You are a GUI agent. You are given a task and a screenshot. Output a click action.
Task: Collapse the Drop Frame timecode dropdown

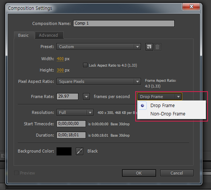pyautogui.click(x=160, y=97)
